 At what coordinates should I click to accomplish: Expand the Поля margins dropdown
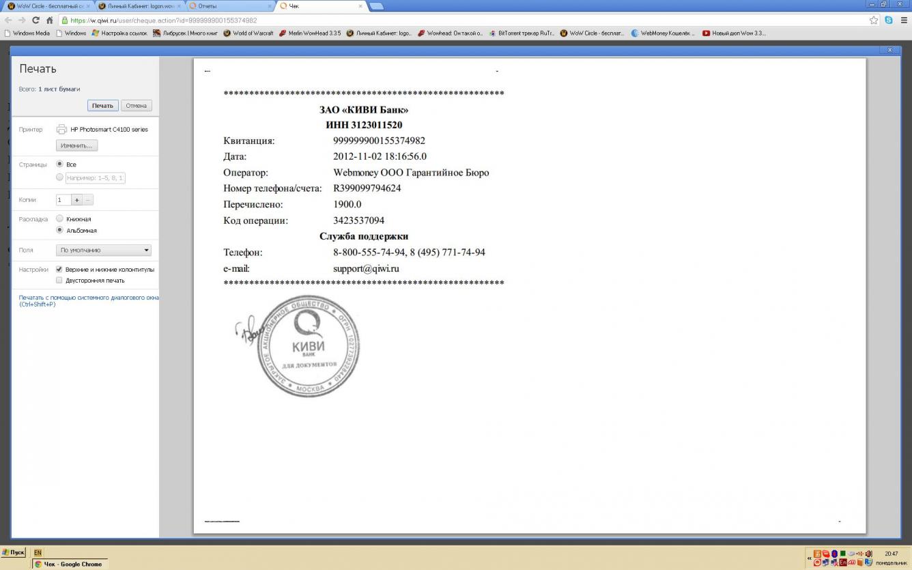(104, 251)
